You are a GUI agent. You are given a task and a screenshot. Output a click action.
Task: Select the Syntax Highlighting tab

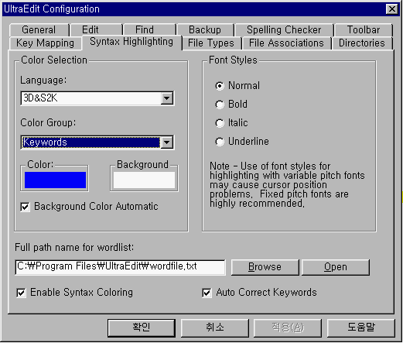(131, 42)
